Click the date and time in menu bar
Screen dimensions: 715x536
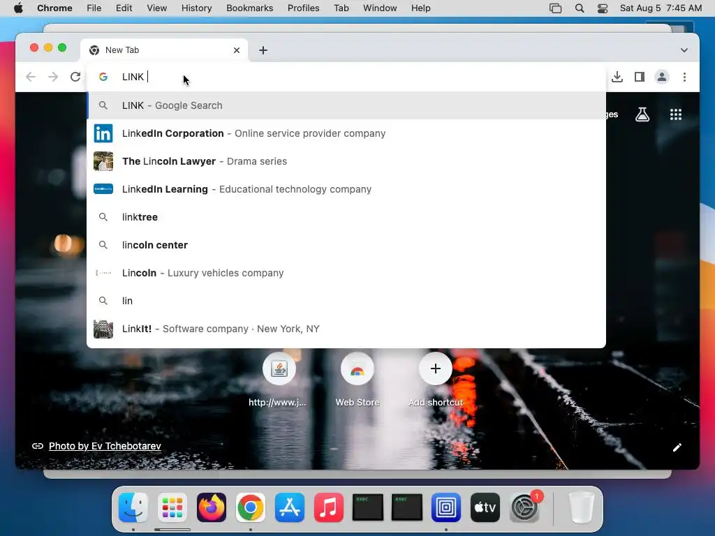coord(661,8)
